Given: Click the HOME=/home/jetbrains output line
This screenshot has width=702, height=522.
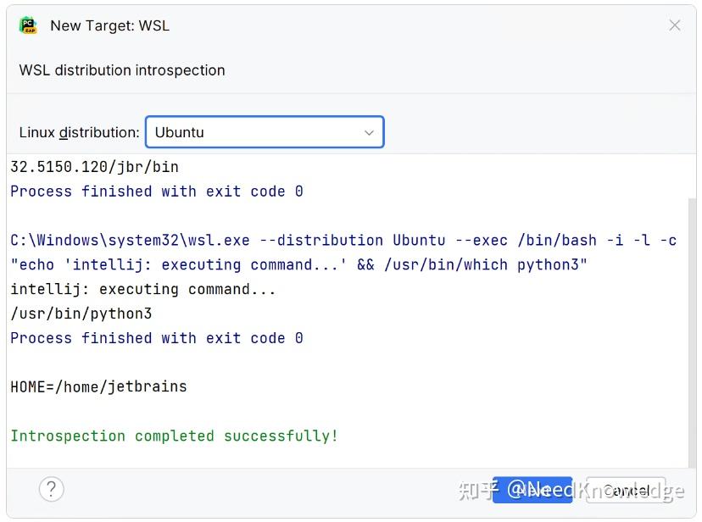Looking at the screenshot, I should click(97, 386).
